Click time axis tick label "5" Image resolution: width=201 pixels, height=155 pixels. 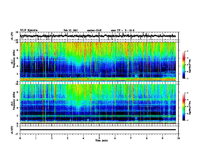point(99,138)
